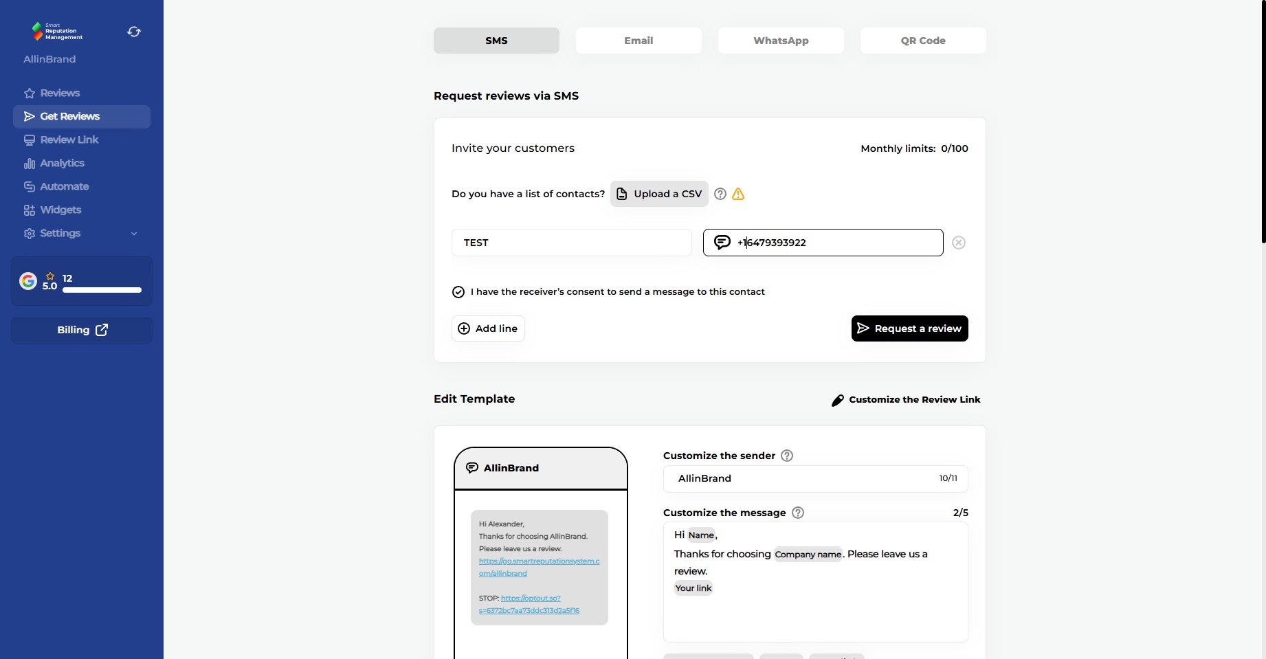Click the Add line button
This screenshot has height=659, width=1266.
tap(488, 328)
